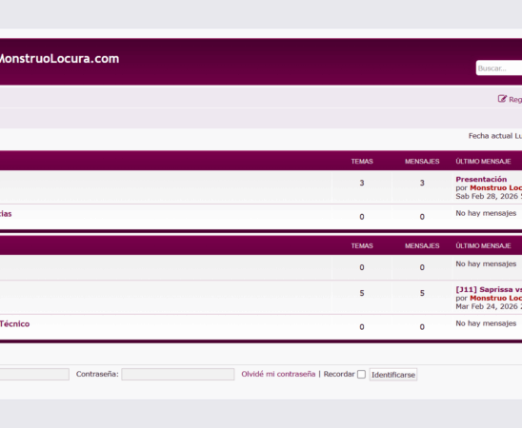The width and height of the screenshot is (522, 428).
Task: Focus the username field left of Contraseña
Action: (34, 374)
